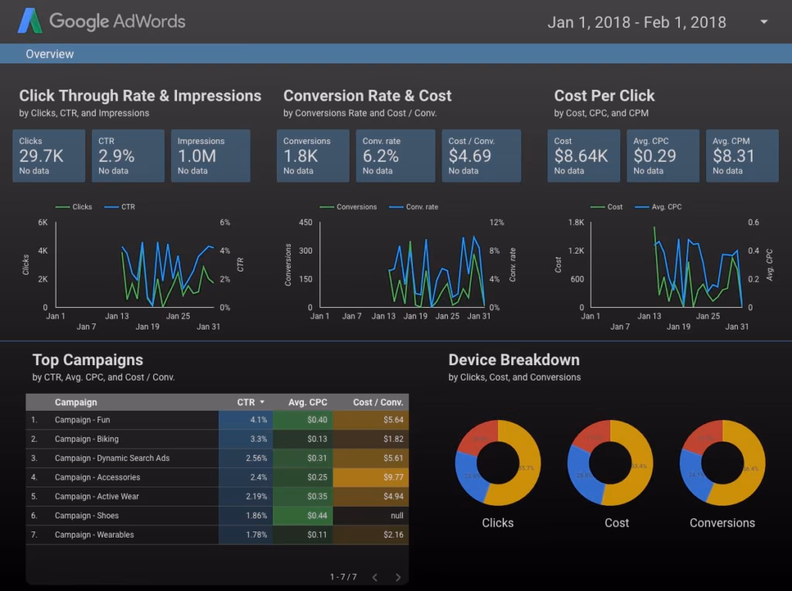The height and width of the screenshot is (591, 792).
Task: Click the Conversions scorecard showing 1.8K
Action: (312, 155)
